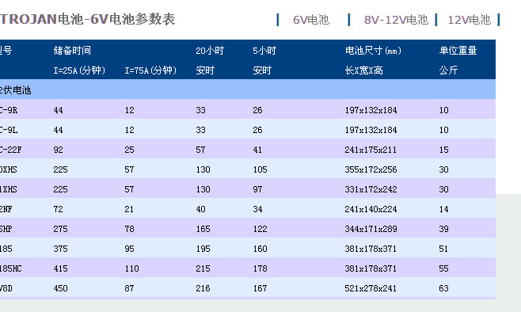Select the C-22F model row
This screenshot has height=312, width=521.
click(x=248, y=149)
